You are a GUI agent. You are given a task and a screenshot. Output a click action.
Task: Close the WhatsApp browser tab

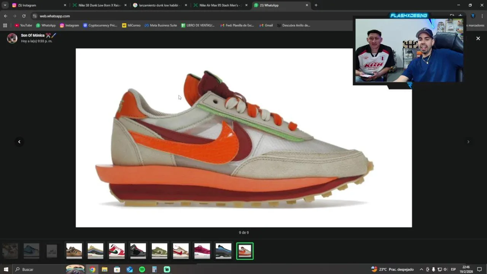pos(307,5)
